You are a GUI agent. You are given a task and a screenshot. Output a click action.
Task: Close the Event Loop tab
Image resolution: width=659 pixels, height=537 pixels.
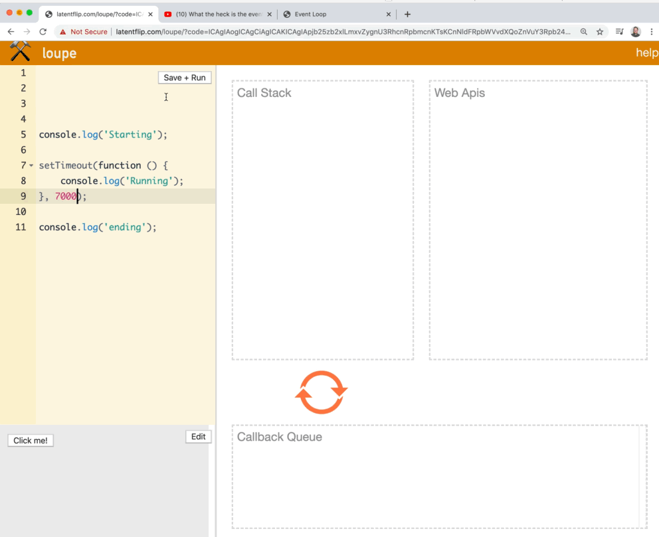389,14
